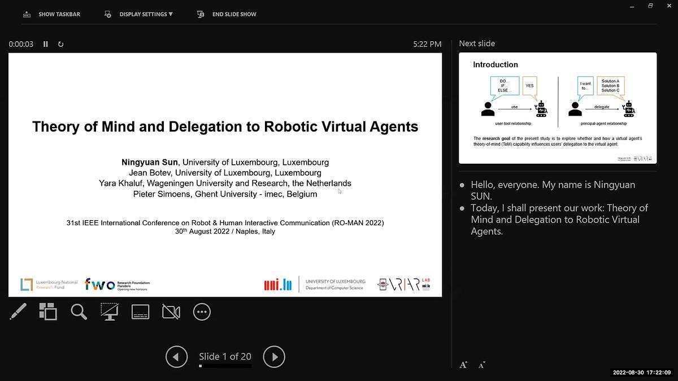Screen dimensions: 678x381
Task: Click the clock reading 5:22 PM
Action: coord(427,44)
